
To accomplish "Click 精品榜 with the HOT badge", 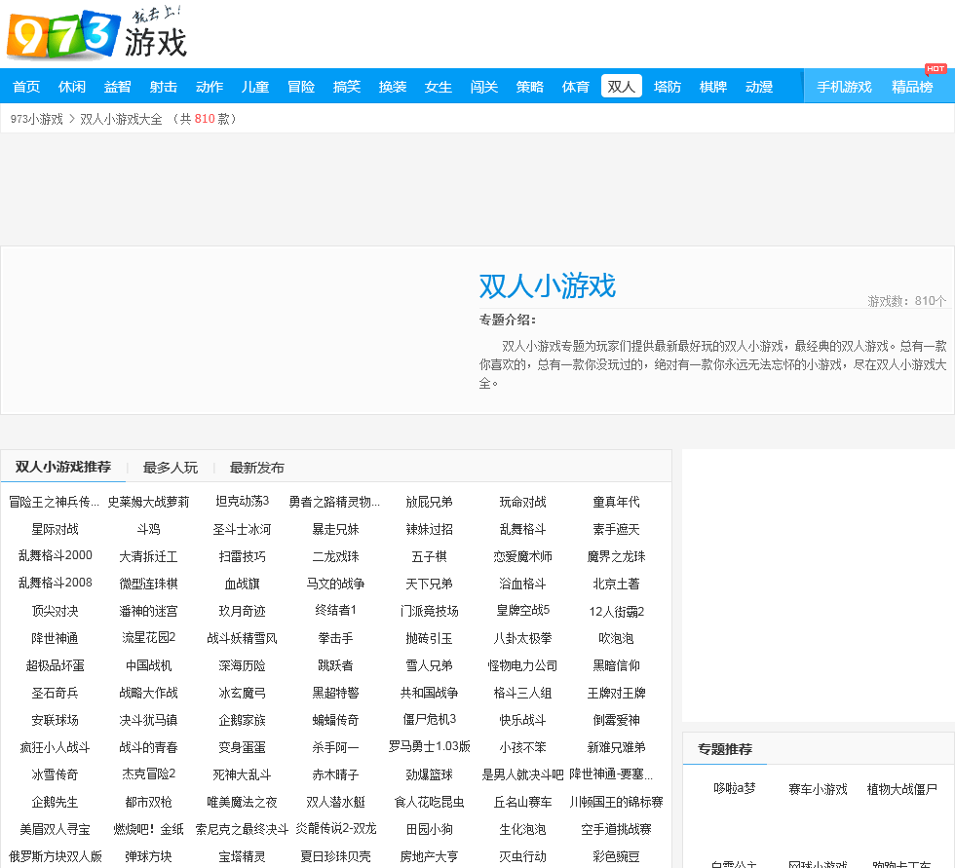I will pos(912,87).
